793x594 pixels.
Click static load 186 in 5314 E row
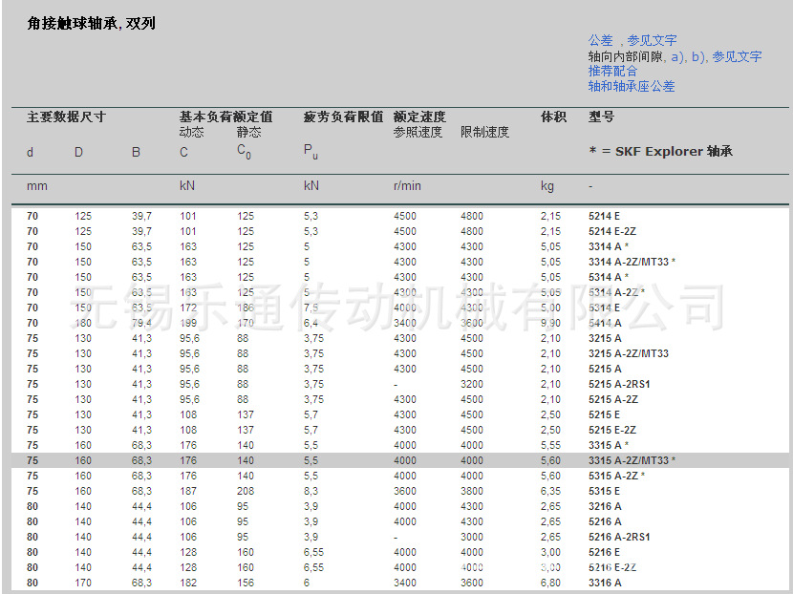pyautogui.click(x=246, y=308)
